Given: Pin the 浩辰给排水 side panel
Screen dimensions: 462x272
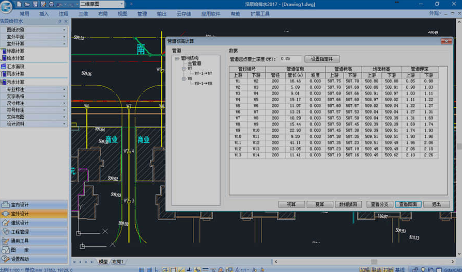Looking at the screenshot, I should click(60, 21).
